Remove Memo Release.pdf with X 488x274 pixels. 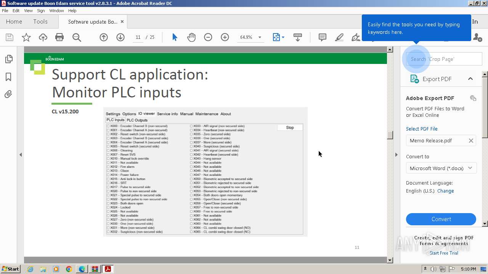[x=471, y=140]
